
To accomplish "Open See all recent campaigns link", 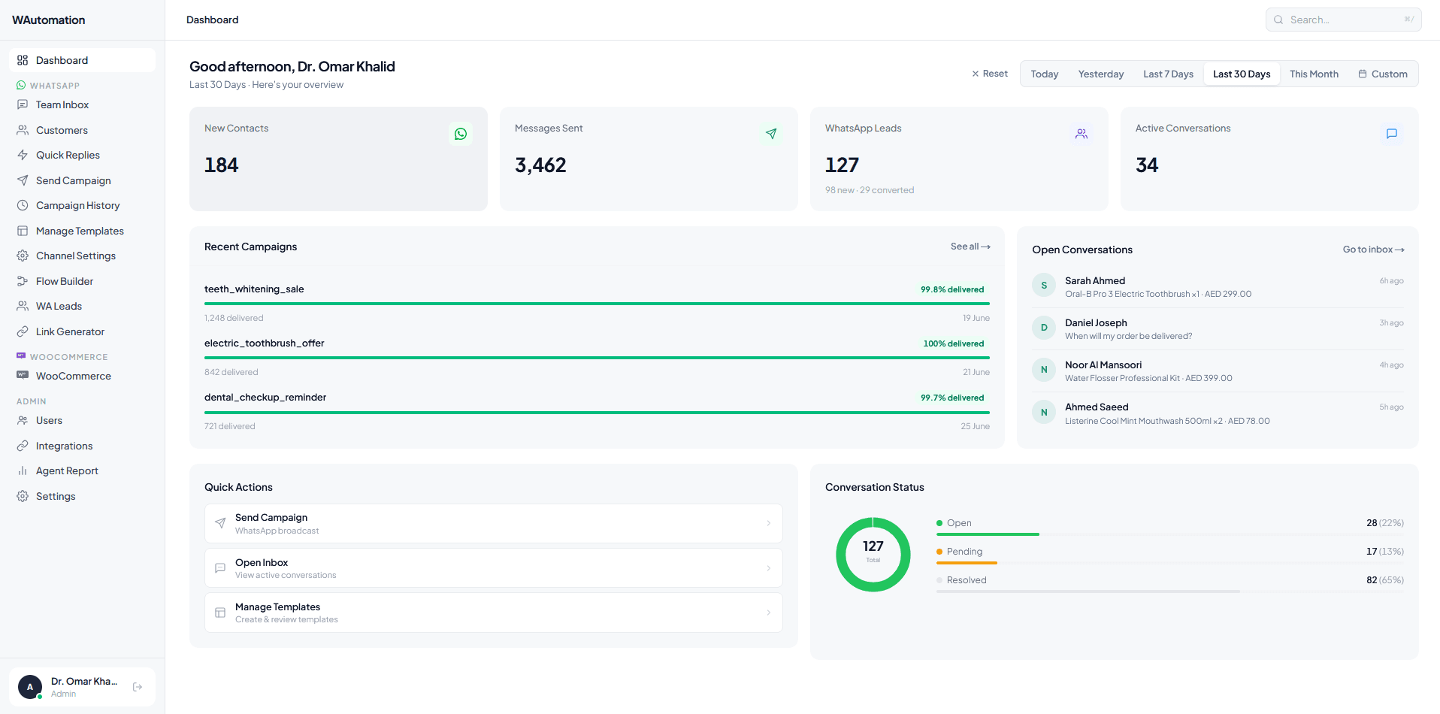I will click(970, 247).
